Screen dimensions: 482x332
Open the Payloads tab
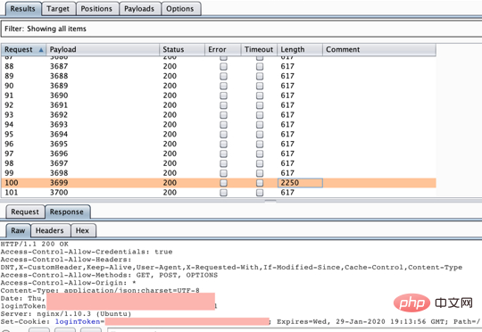139,9
